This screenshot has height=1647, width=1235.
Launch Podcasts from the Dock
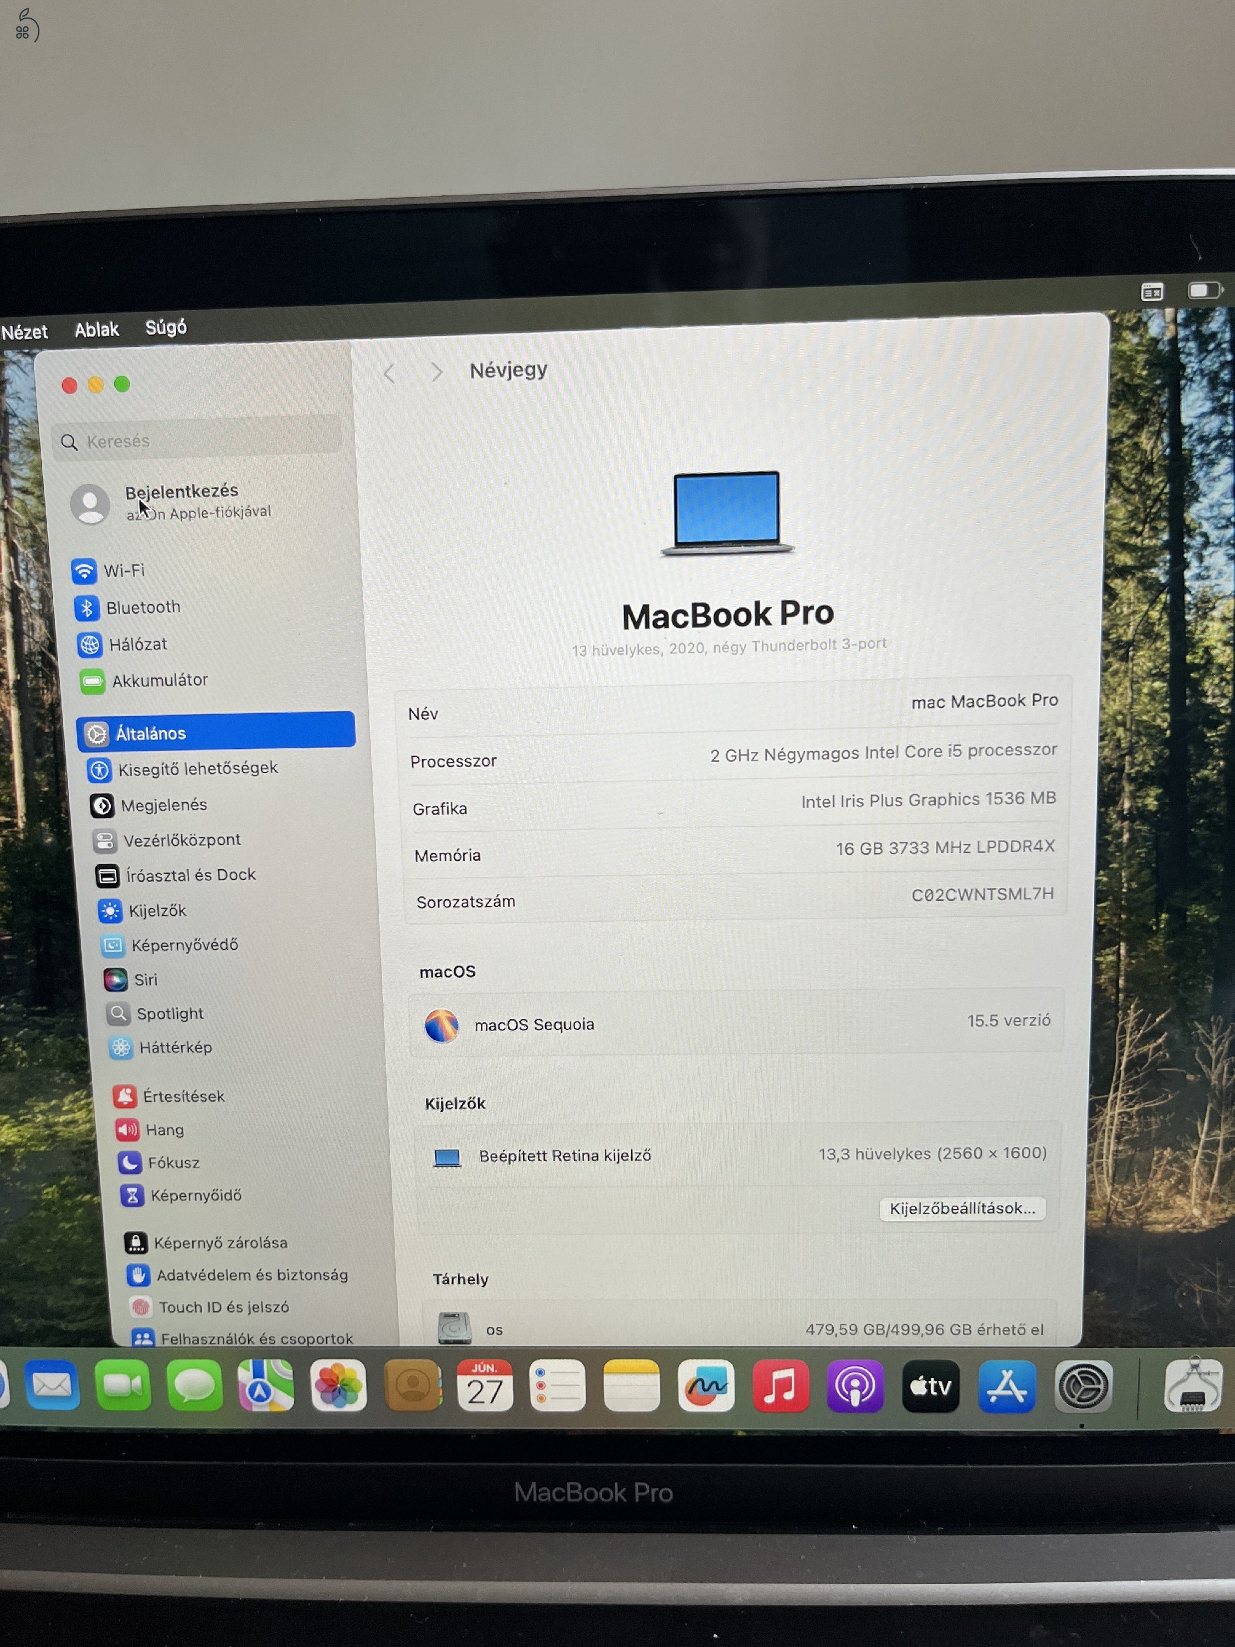(x=855, y=1385)
